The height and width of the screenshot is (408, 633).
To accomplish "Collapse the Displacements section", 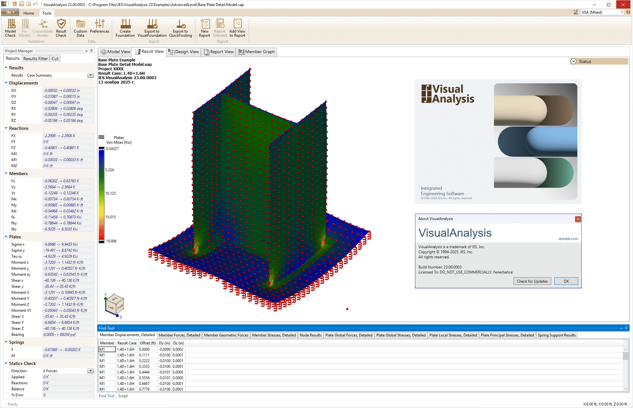I will (6, 83).
